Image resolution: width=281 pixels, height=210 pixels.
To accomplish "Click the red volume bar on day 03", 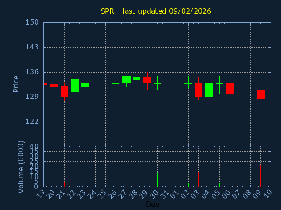I will point(198,178).
